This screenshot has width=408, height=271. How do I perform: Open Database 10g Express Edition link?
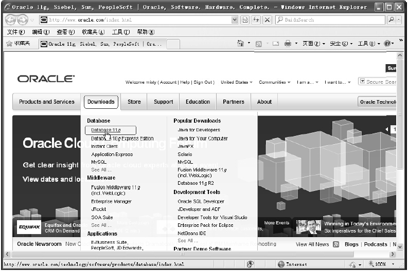pyautogui.click(x=122, y=139)
